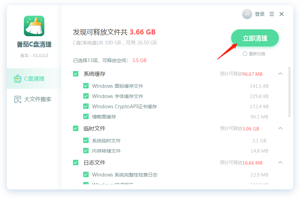The height and width of the screenshot is (198, 300).
Task: Uncheck the 内存转储文件 item
Action: (x=86, y=151)
